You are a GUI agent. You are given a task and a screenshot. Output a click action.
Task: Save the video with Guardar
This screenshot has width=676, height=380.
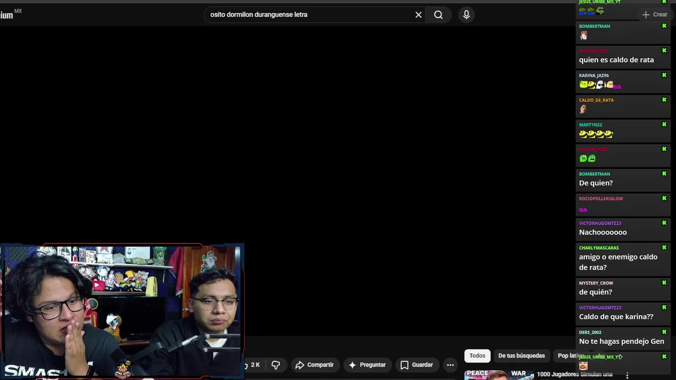pos(417,365)
